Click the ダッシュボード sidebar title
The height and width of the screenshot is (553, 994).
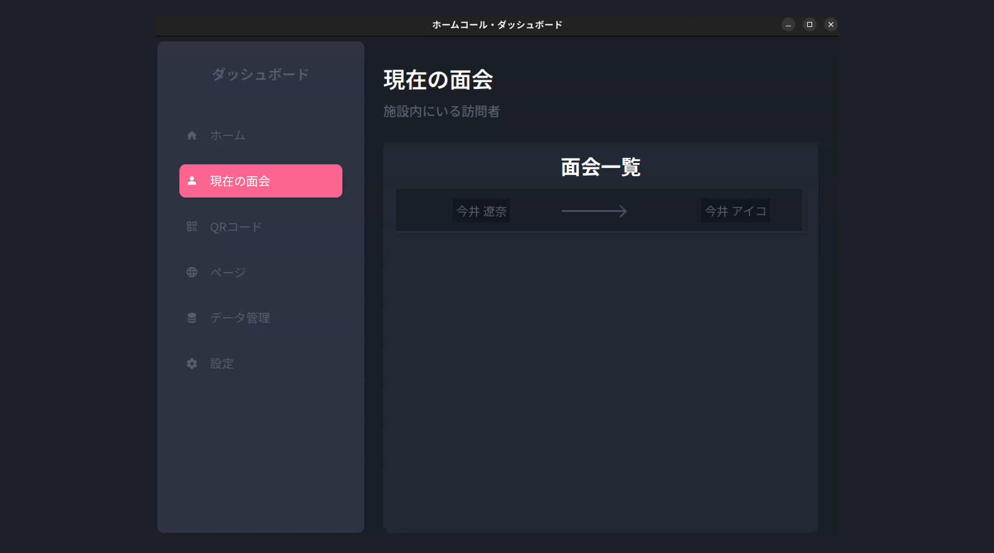click(260, 75)
